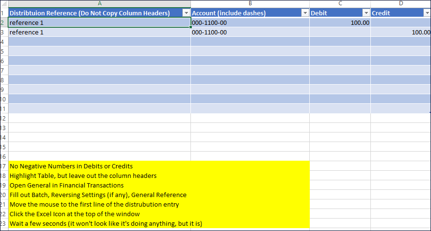Click the select-all corner triangle

pos(4,3)
